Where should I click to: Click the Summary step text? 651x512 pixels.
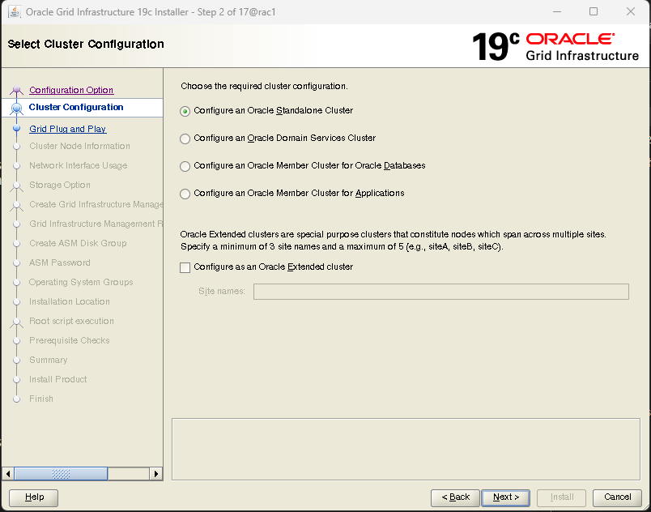pos(48,360)
